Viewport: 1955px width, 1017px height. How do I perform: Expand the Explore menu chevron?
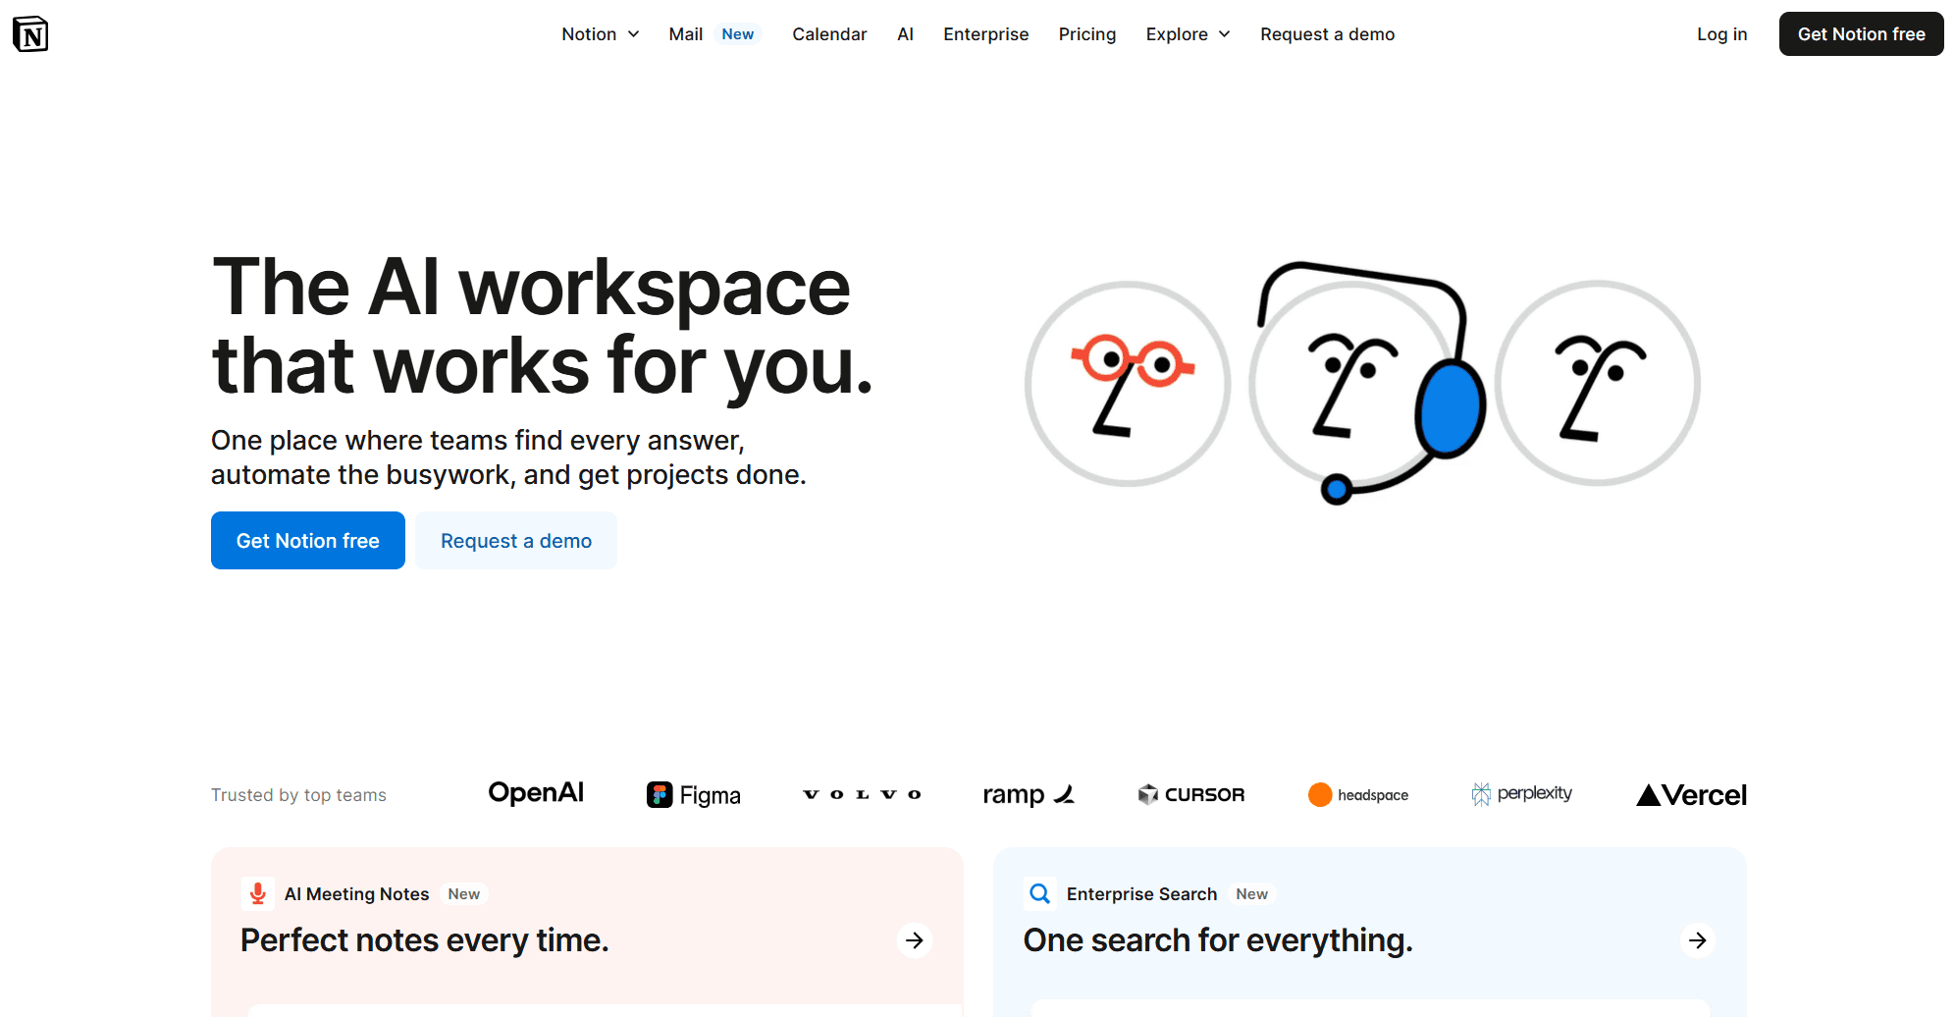click(x=1225, y=34)
